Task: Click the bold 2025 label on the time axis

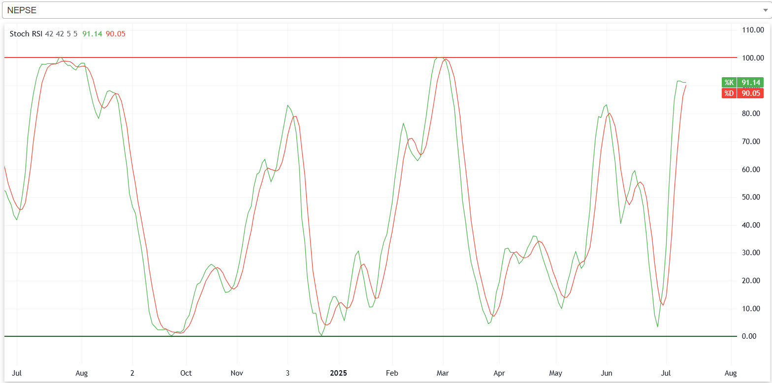Action: [339, 373]
